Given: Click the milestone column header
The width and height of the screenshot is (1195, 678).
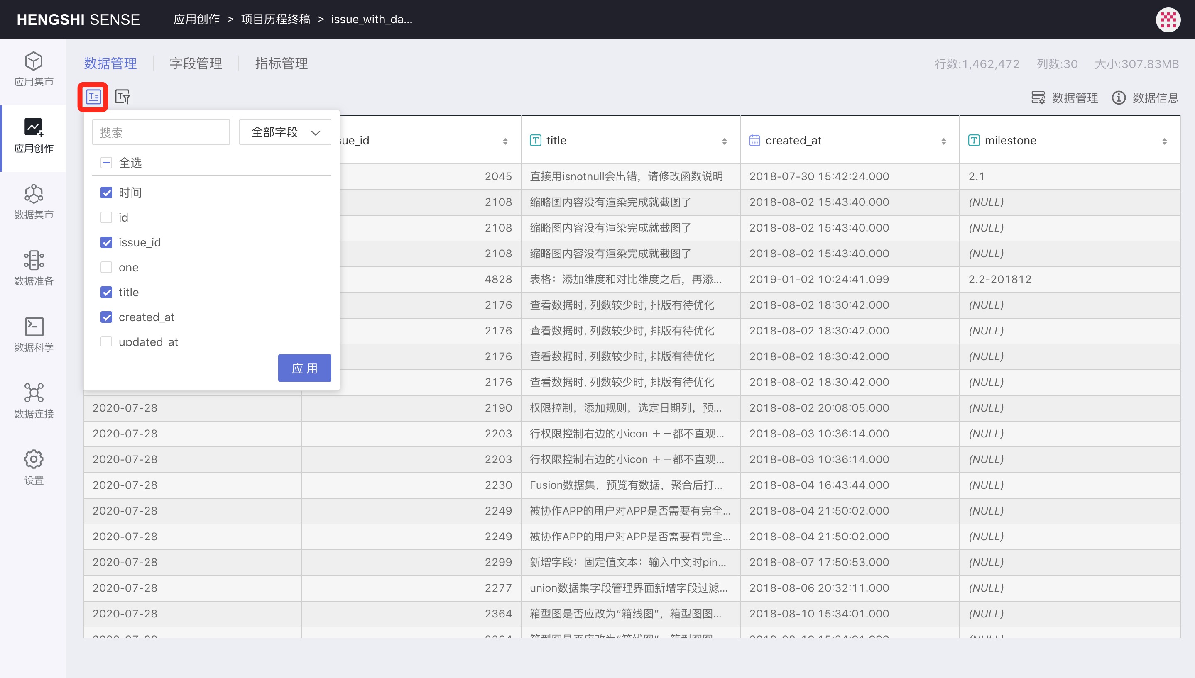Looking at the screenshot, I should (1070, 140).
